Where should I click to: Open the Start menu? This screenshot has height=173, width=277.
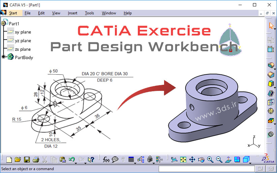coord(13,13)
